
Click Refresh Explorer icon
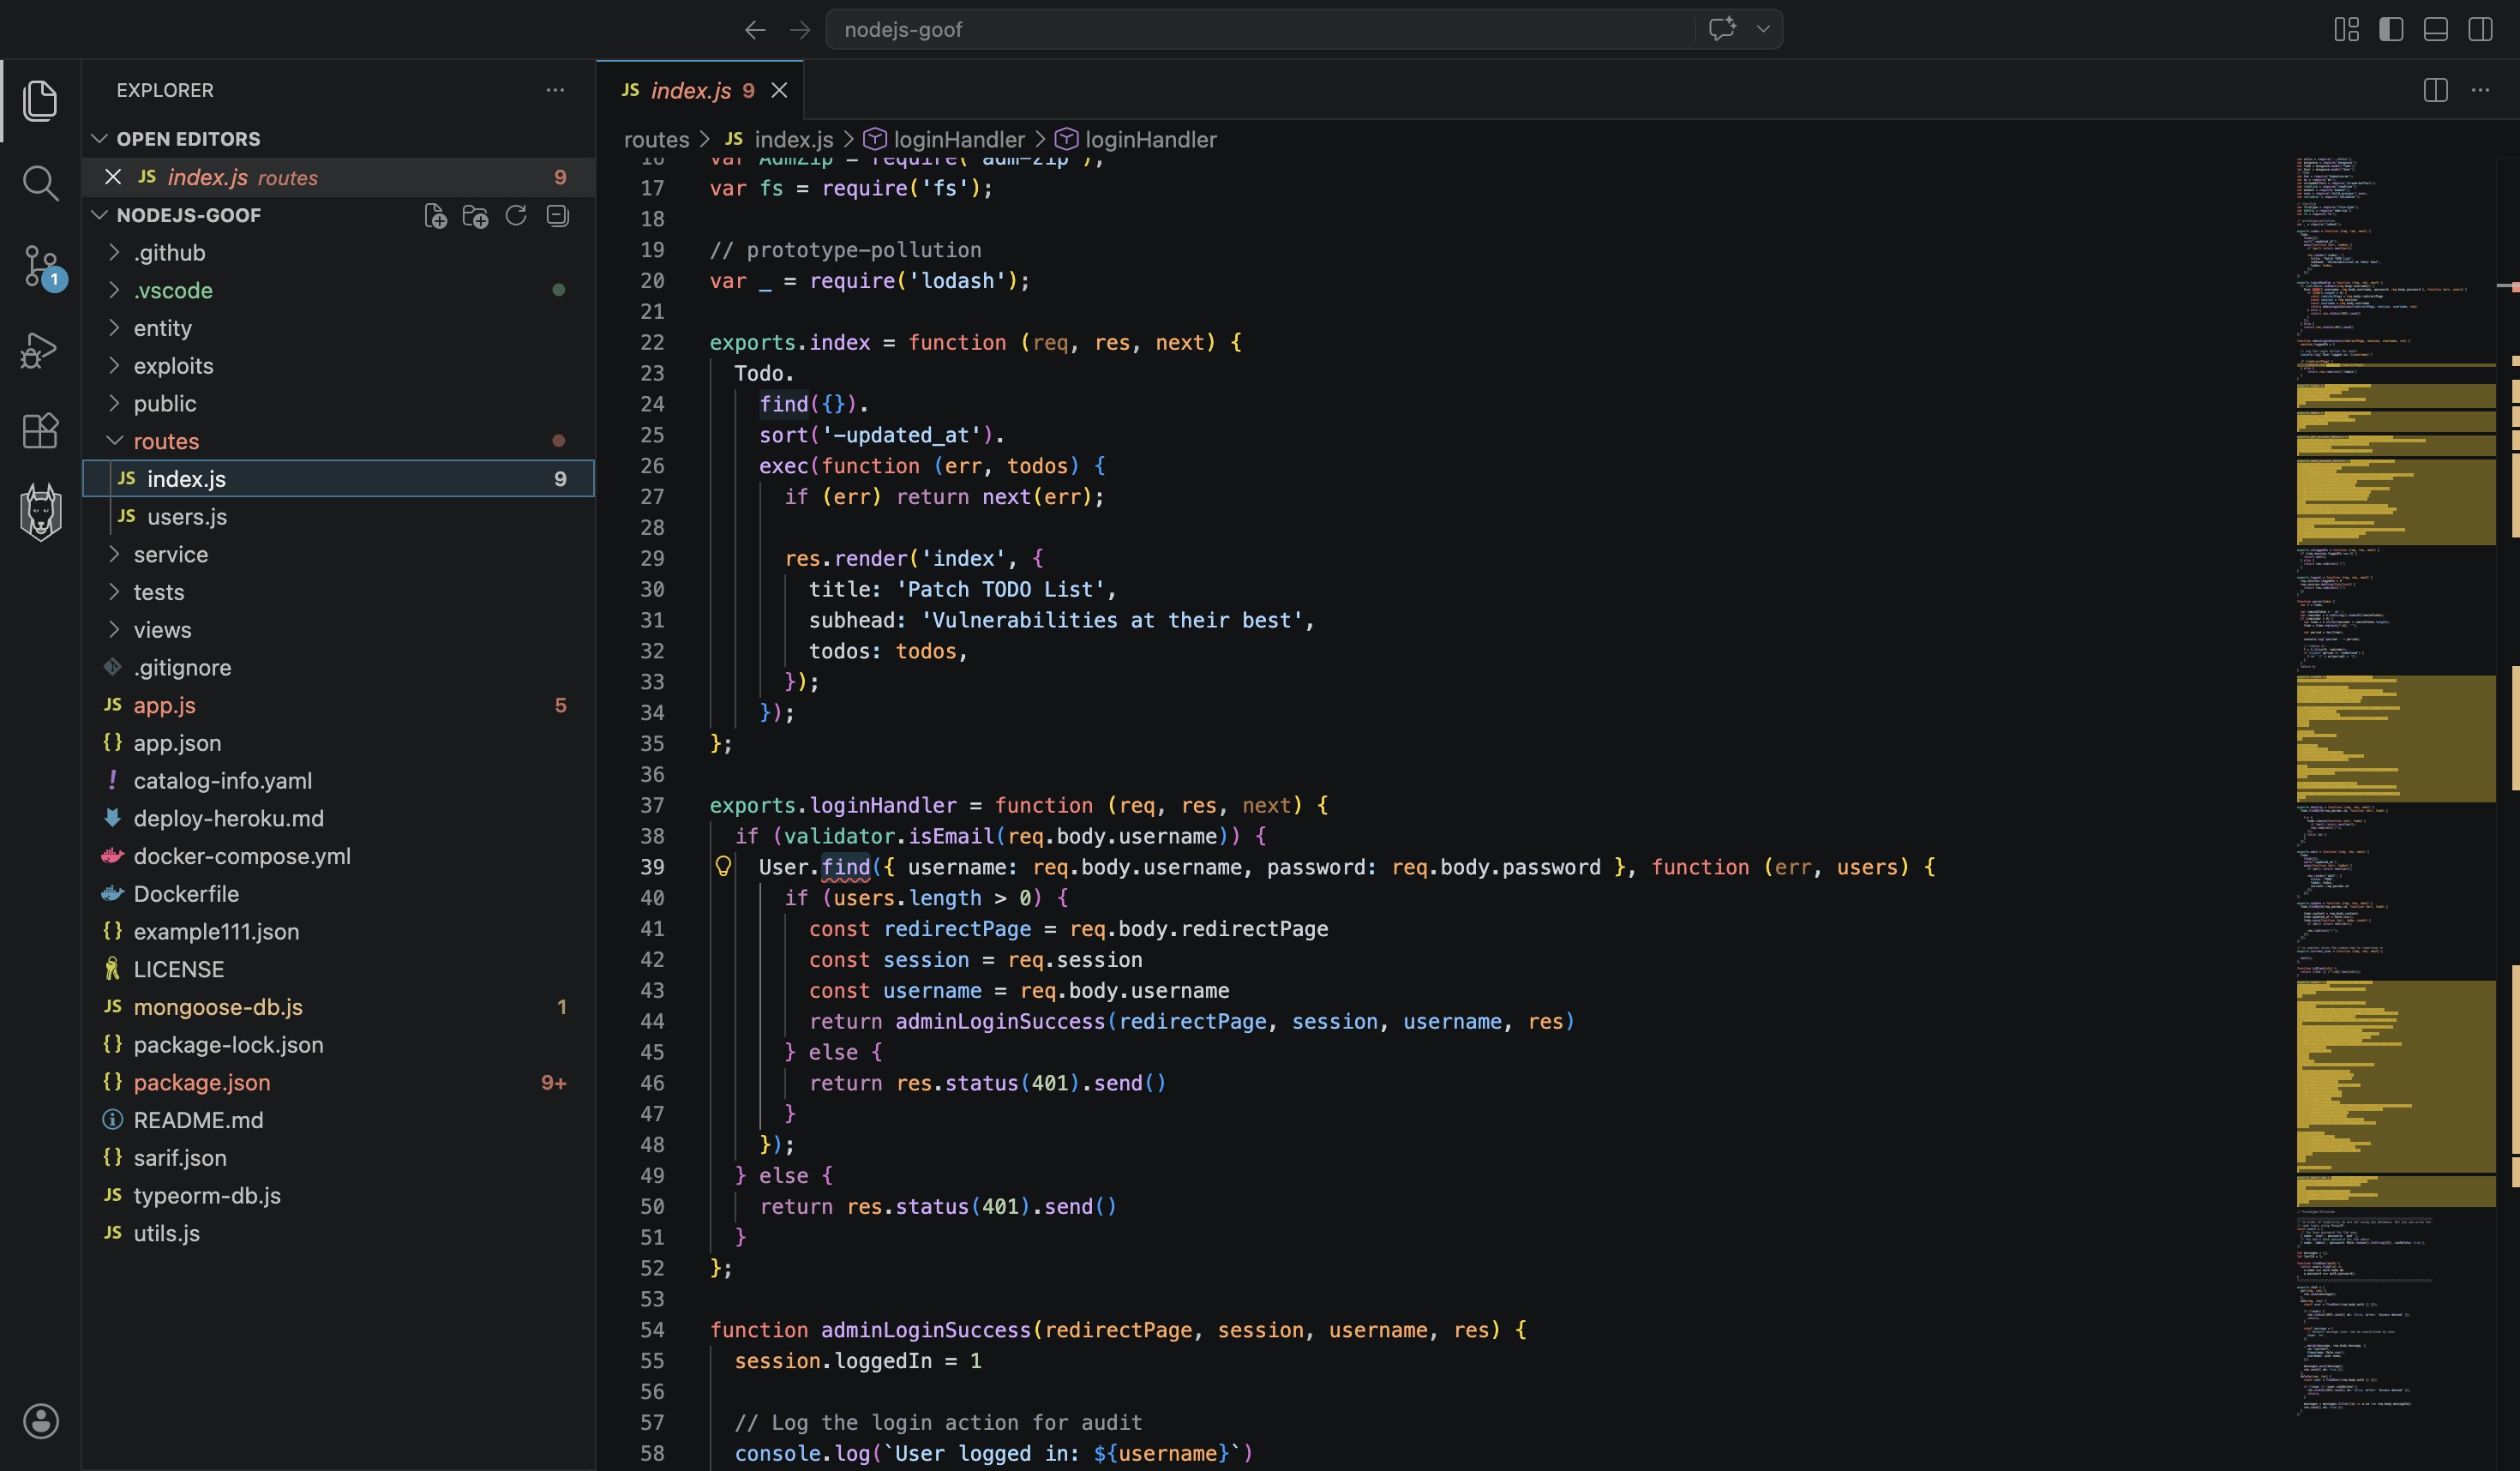point(516,215)
